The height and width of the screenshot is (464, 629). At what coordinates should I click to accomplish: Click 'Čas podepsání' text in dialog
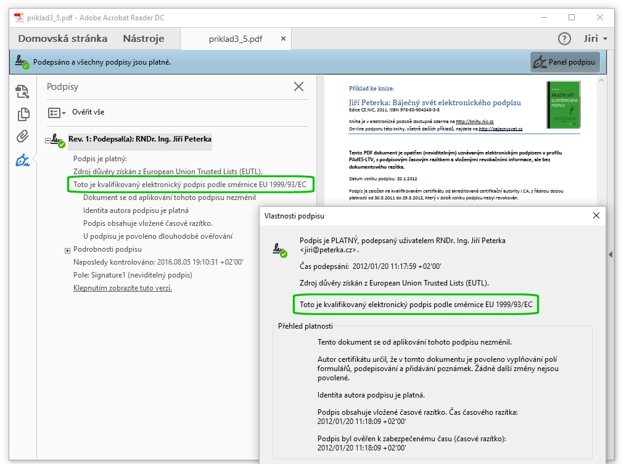tap(370, 266)
